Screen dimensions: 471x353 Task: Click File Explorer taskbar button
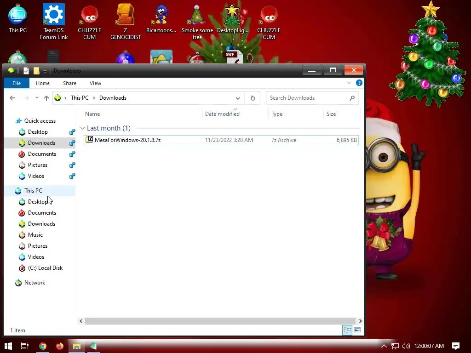coord(77,346)
